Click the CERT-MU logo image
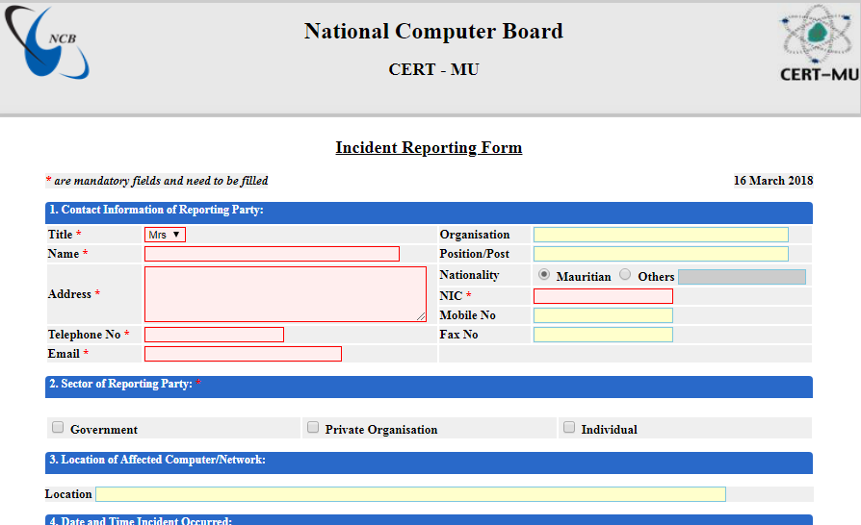Viewport: 861px width, 525px height. 819,45
